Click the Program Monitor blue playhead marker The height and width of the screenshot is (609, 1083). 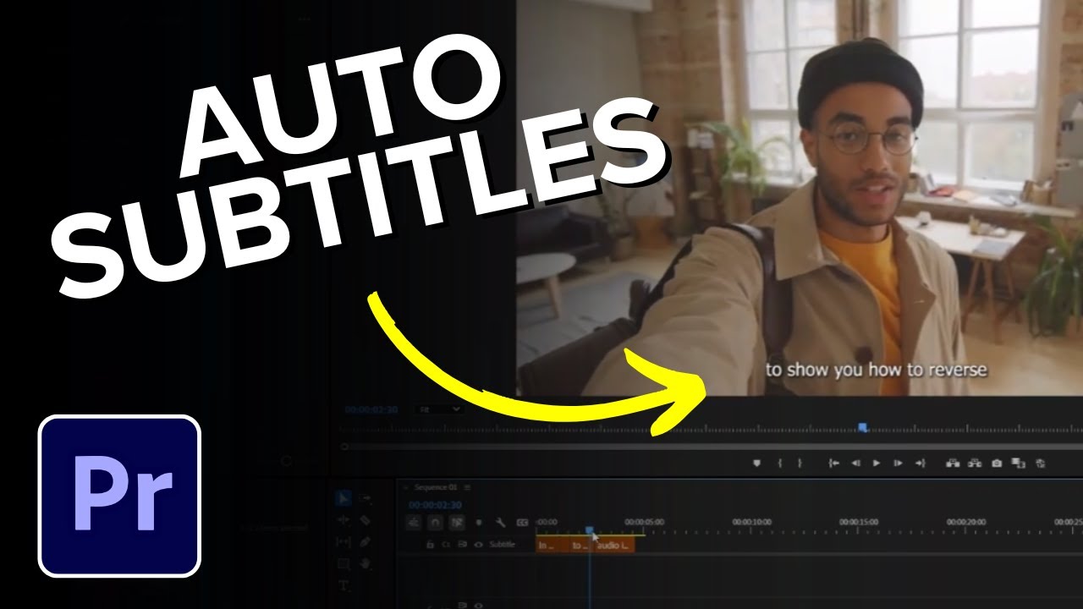coord(862,427)
